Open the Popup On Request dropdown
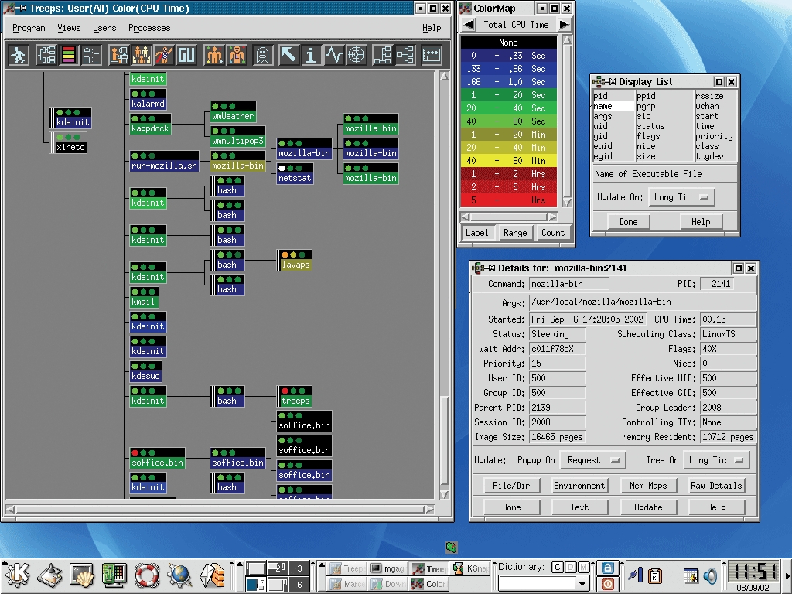Image resolution: width=792 pixels, height=594 pixels. pos(592,460)
